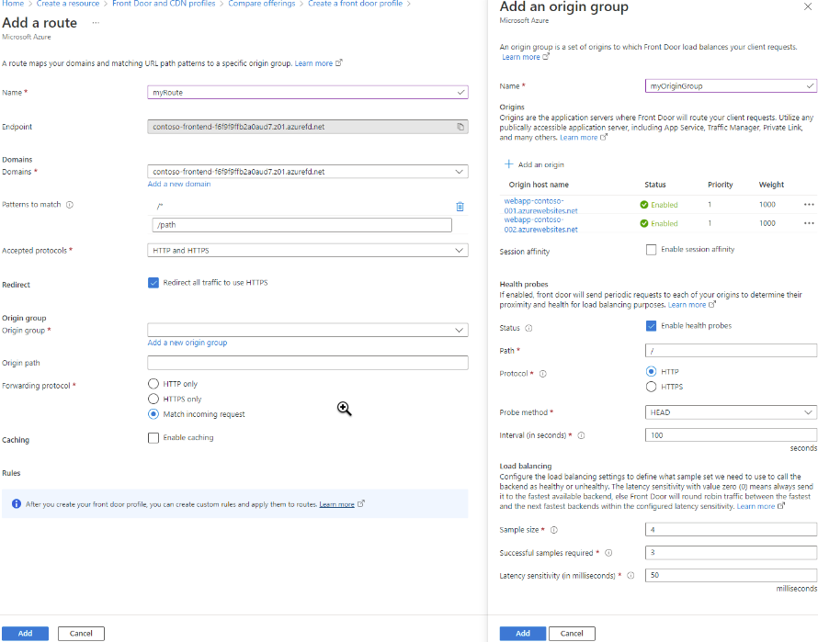
Task: Go to the Compare offerings breadcrumb
Action: coord(262,4)
